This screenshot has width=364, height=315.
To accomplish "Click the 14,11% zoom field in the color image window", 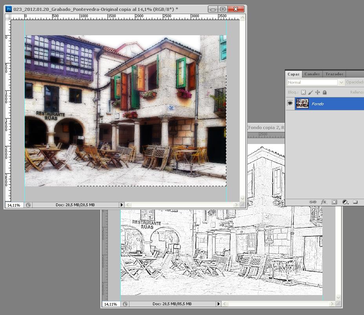I will tap(14, 205).
